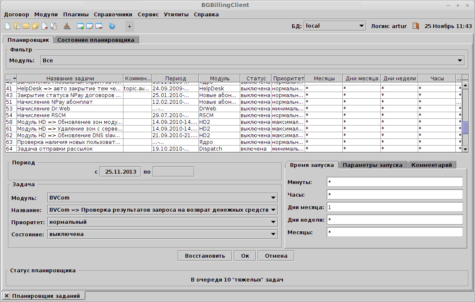Open the Справочники menu

click(x=114, y=14)
